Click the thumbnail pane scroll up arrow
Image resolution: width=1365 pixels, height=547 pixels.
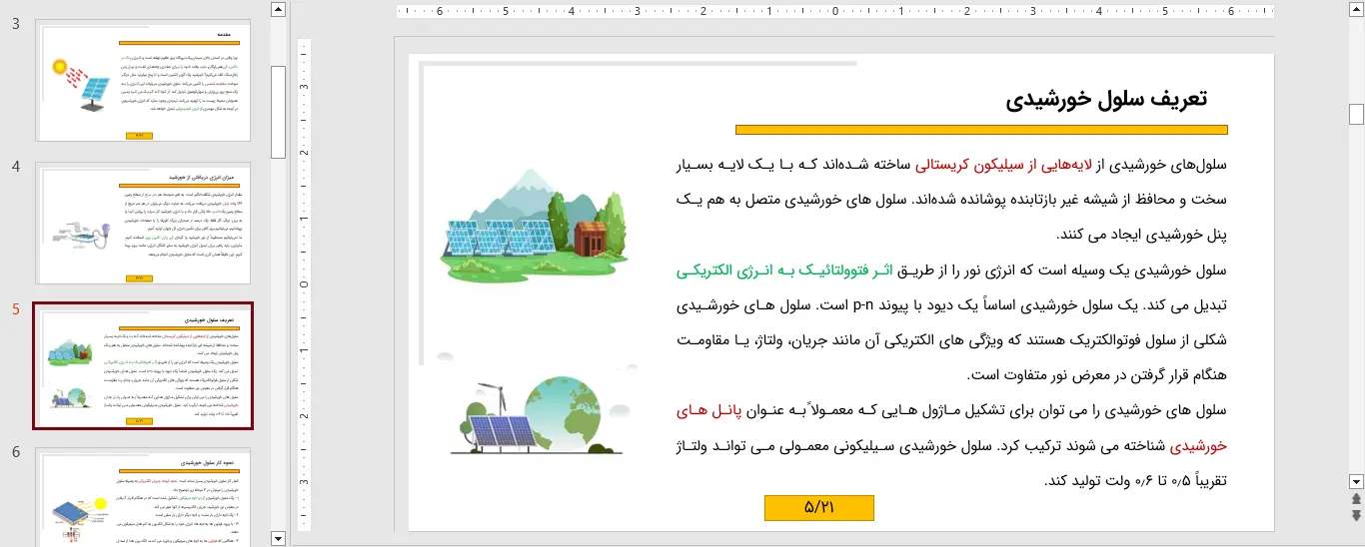[x=279, y=9]
